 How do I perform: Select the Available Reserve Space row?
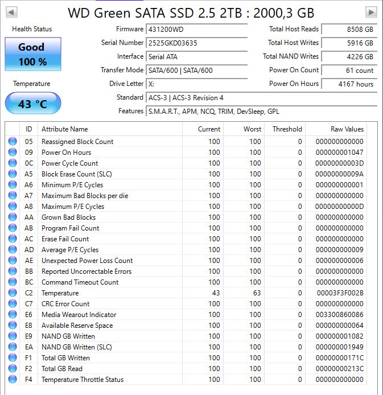(188, 326)
